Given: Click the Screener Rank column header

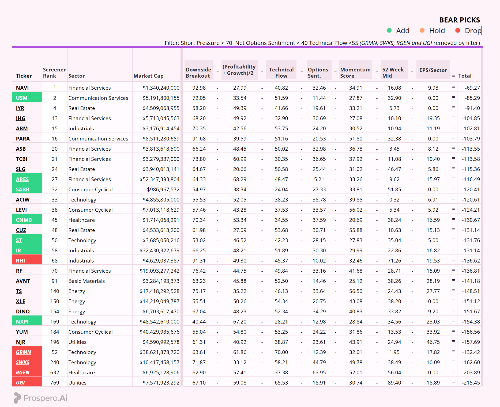Looking at the screenshot, I should click(x=54, y=73).
